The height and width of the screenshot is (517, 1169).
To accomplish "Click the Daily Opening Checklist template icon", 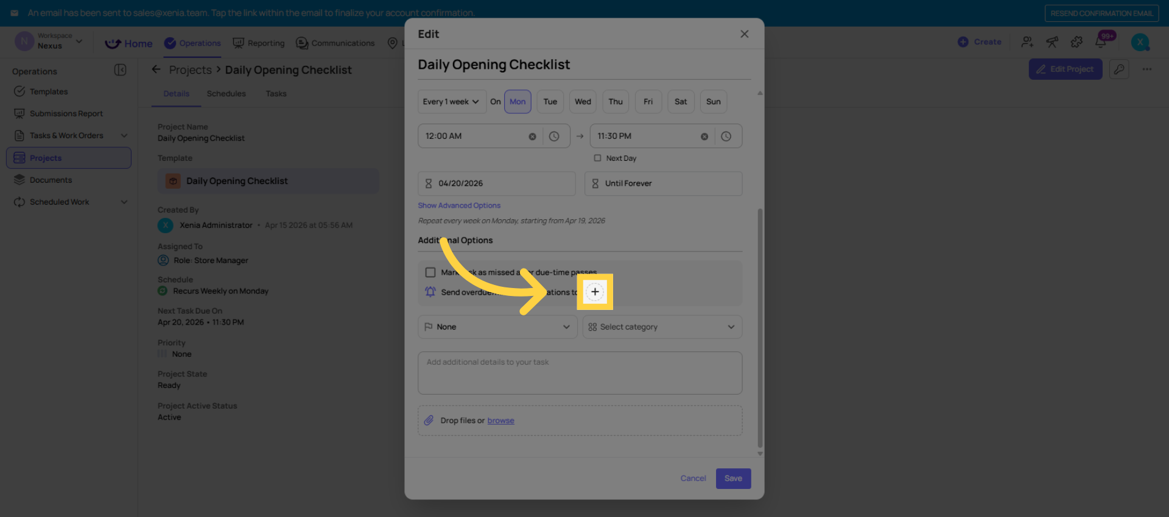I will tap(173, 181).
